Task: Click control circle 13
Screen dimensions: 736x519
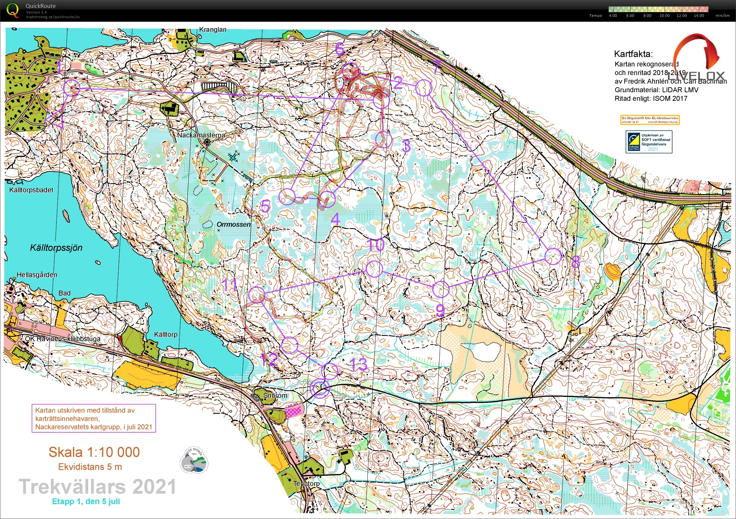Action: pos(330,371)
